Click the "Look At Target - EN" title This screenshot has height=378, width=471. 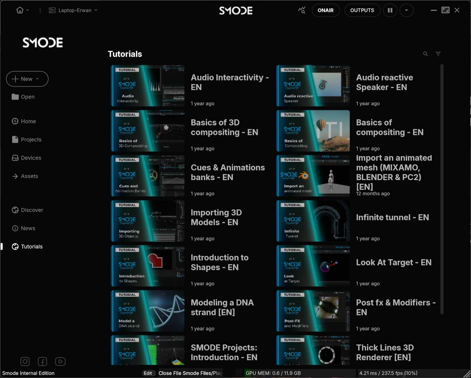coord(394,263)
